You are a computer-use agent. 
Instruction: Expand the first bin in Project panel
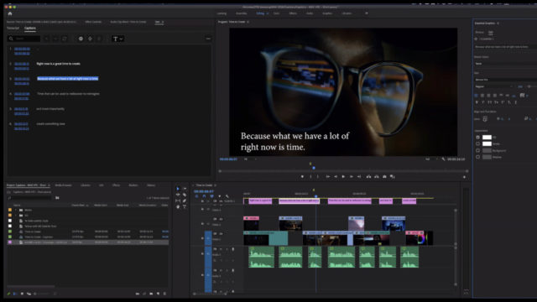coord(16,210)
